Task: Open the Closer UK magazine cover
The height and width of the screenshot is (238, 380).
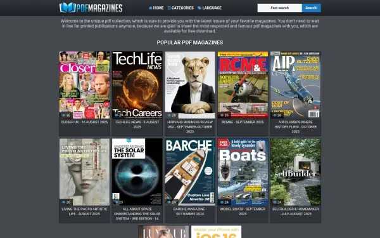Action: [x=85, y=85]
